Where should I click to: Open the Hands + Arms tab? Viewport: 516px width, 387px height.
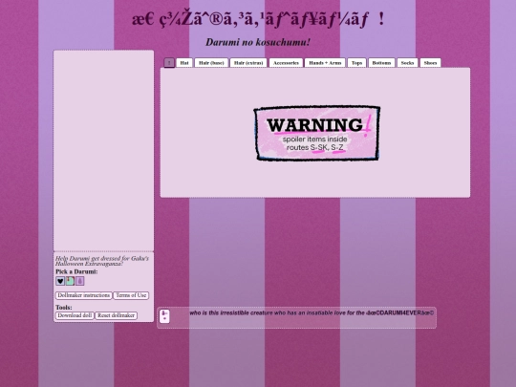pos(325,63)
